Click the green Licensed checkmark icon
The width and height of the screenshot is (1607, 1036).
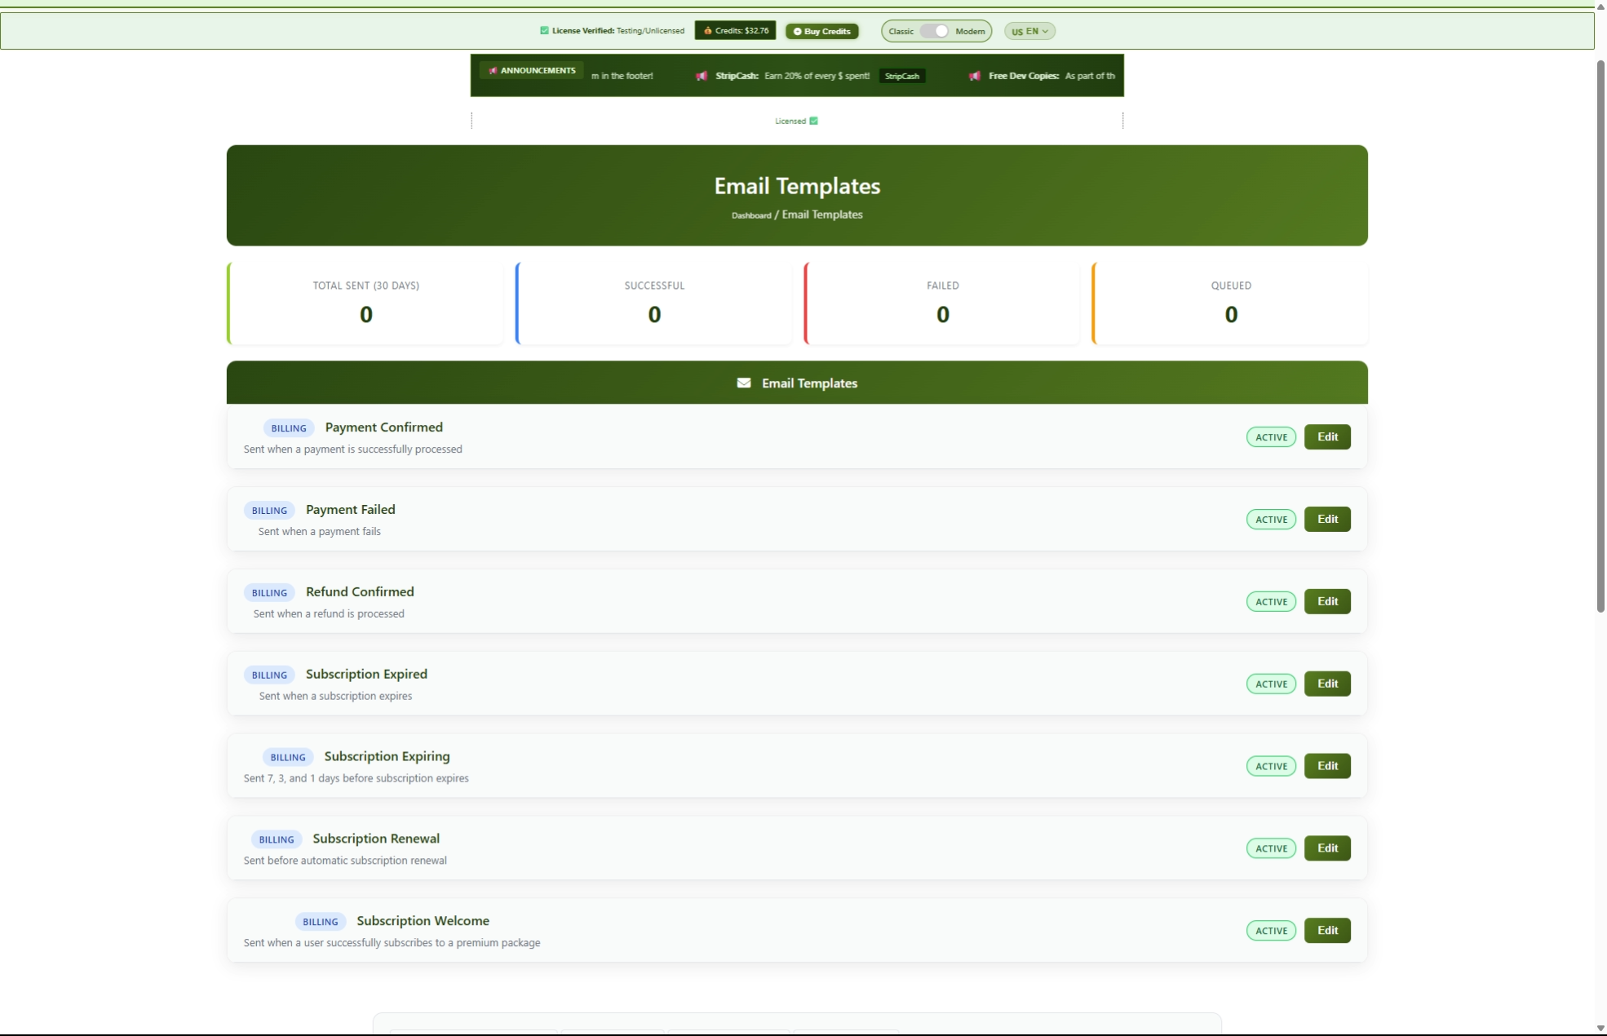pyautogui.click(x=813, y=121)
